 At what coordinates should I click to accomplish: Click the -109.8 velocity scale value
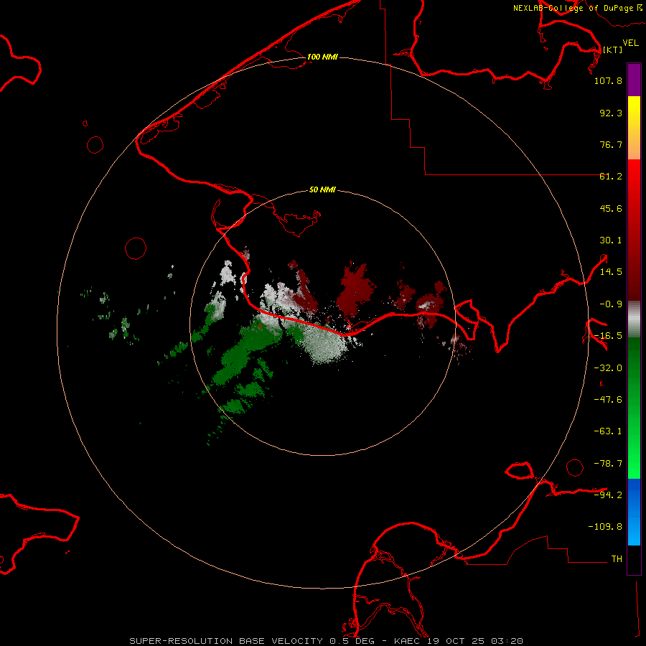point(605,527)
